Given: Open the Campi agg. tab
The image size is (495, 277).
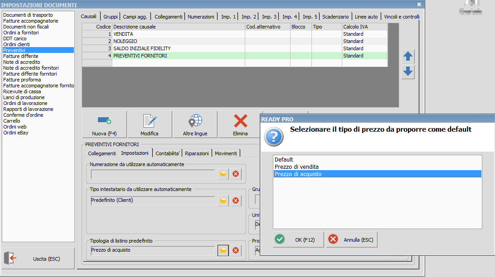Looking at the screenshot, I should [x=135, y=17].
